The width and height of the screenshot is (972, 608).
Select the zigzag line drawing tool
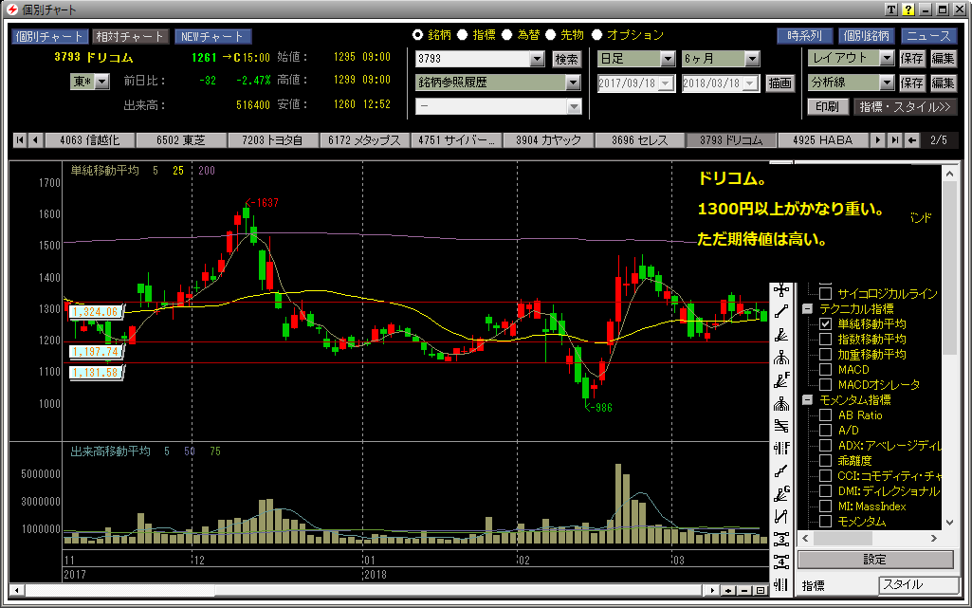tap(781, 516)
